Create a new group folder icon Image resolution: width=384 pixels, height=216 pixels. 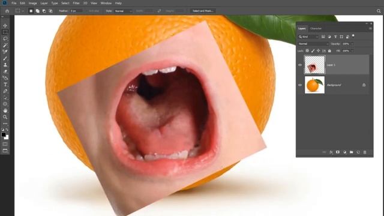(352, 152)
